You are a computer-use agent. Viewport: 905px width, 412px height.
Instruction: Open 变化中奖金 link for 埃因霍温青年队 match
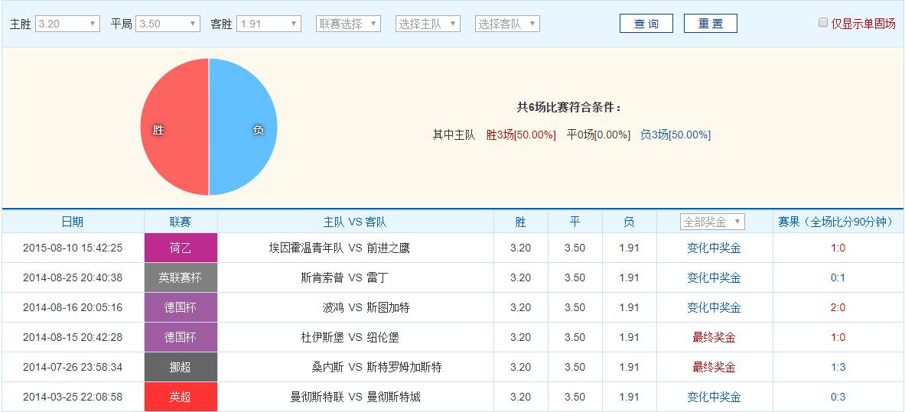714,248
